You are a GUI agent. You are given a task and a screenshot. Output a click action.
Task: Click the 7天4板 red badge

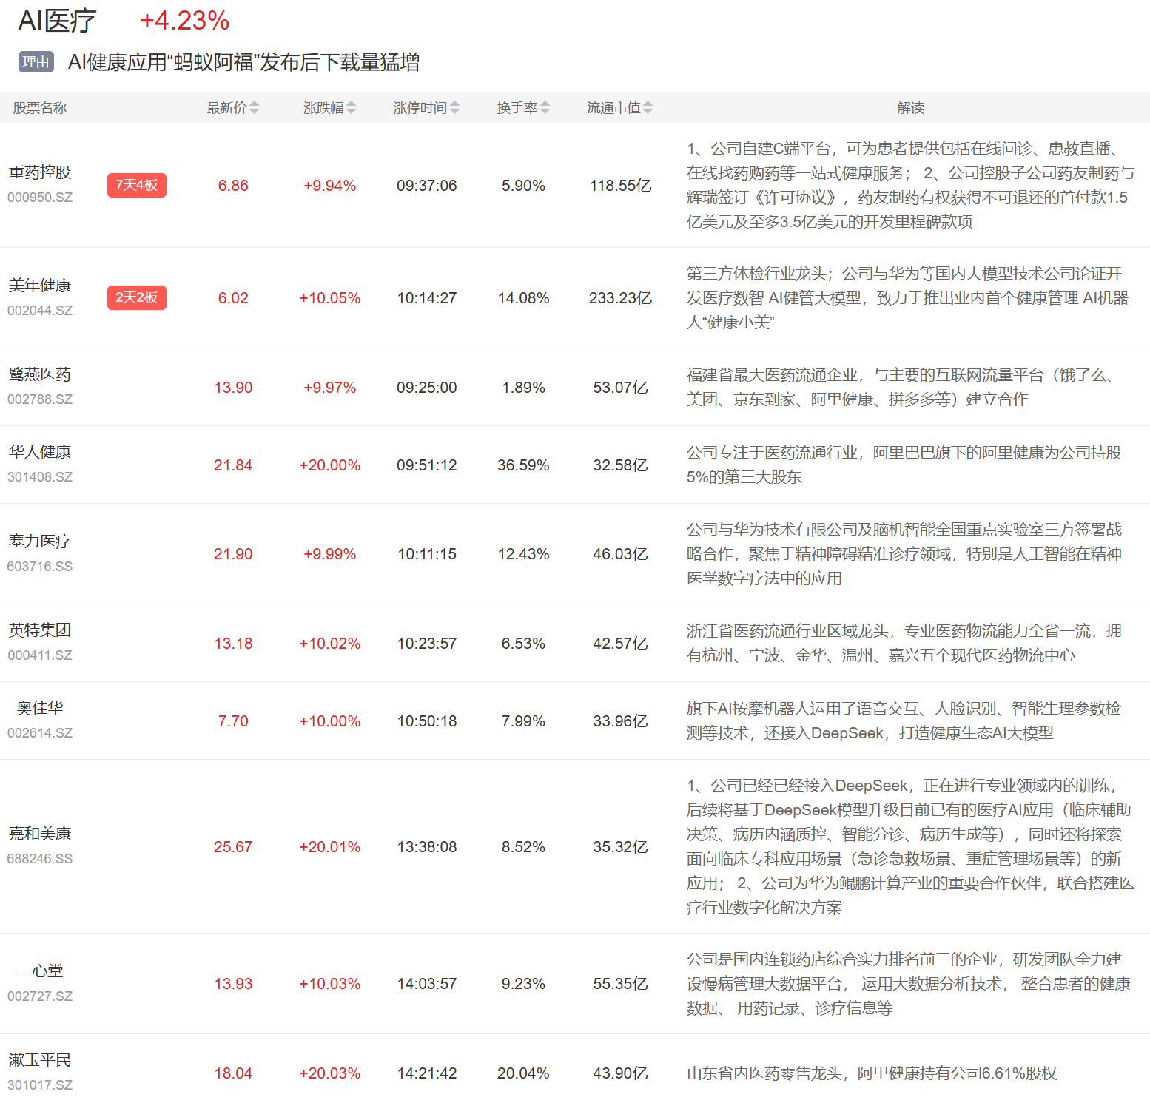pyautogui.click(x=137, y=185)
